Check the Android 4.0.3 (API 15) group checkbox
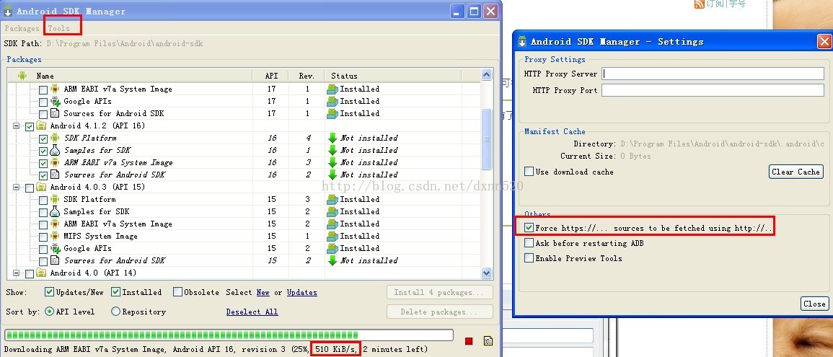833x357 pixels. 30,188
